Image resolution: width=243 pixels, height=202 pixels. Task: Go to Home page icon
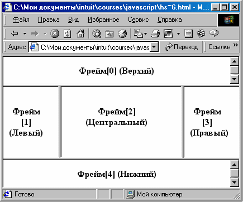coord(80,33)
